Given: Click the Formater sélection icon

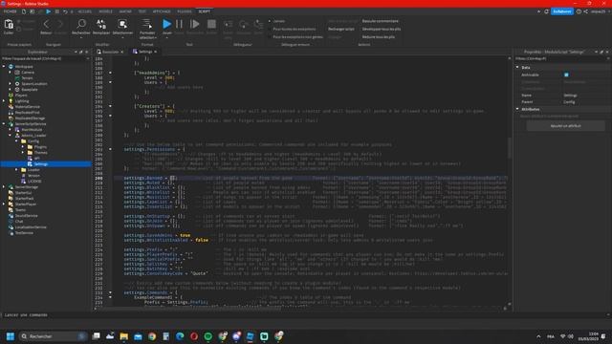Looking at the screenshot, I should click(x=147, y=24).
